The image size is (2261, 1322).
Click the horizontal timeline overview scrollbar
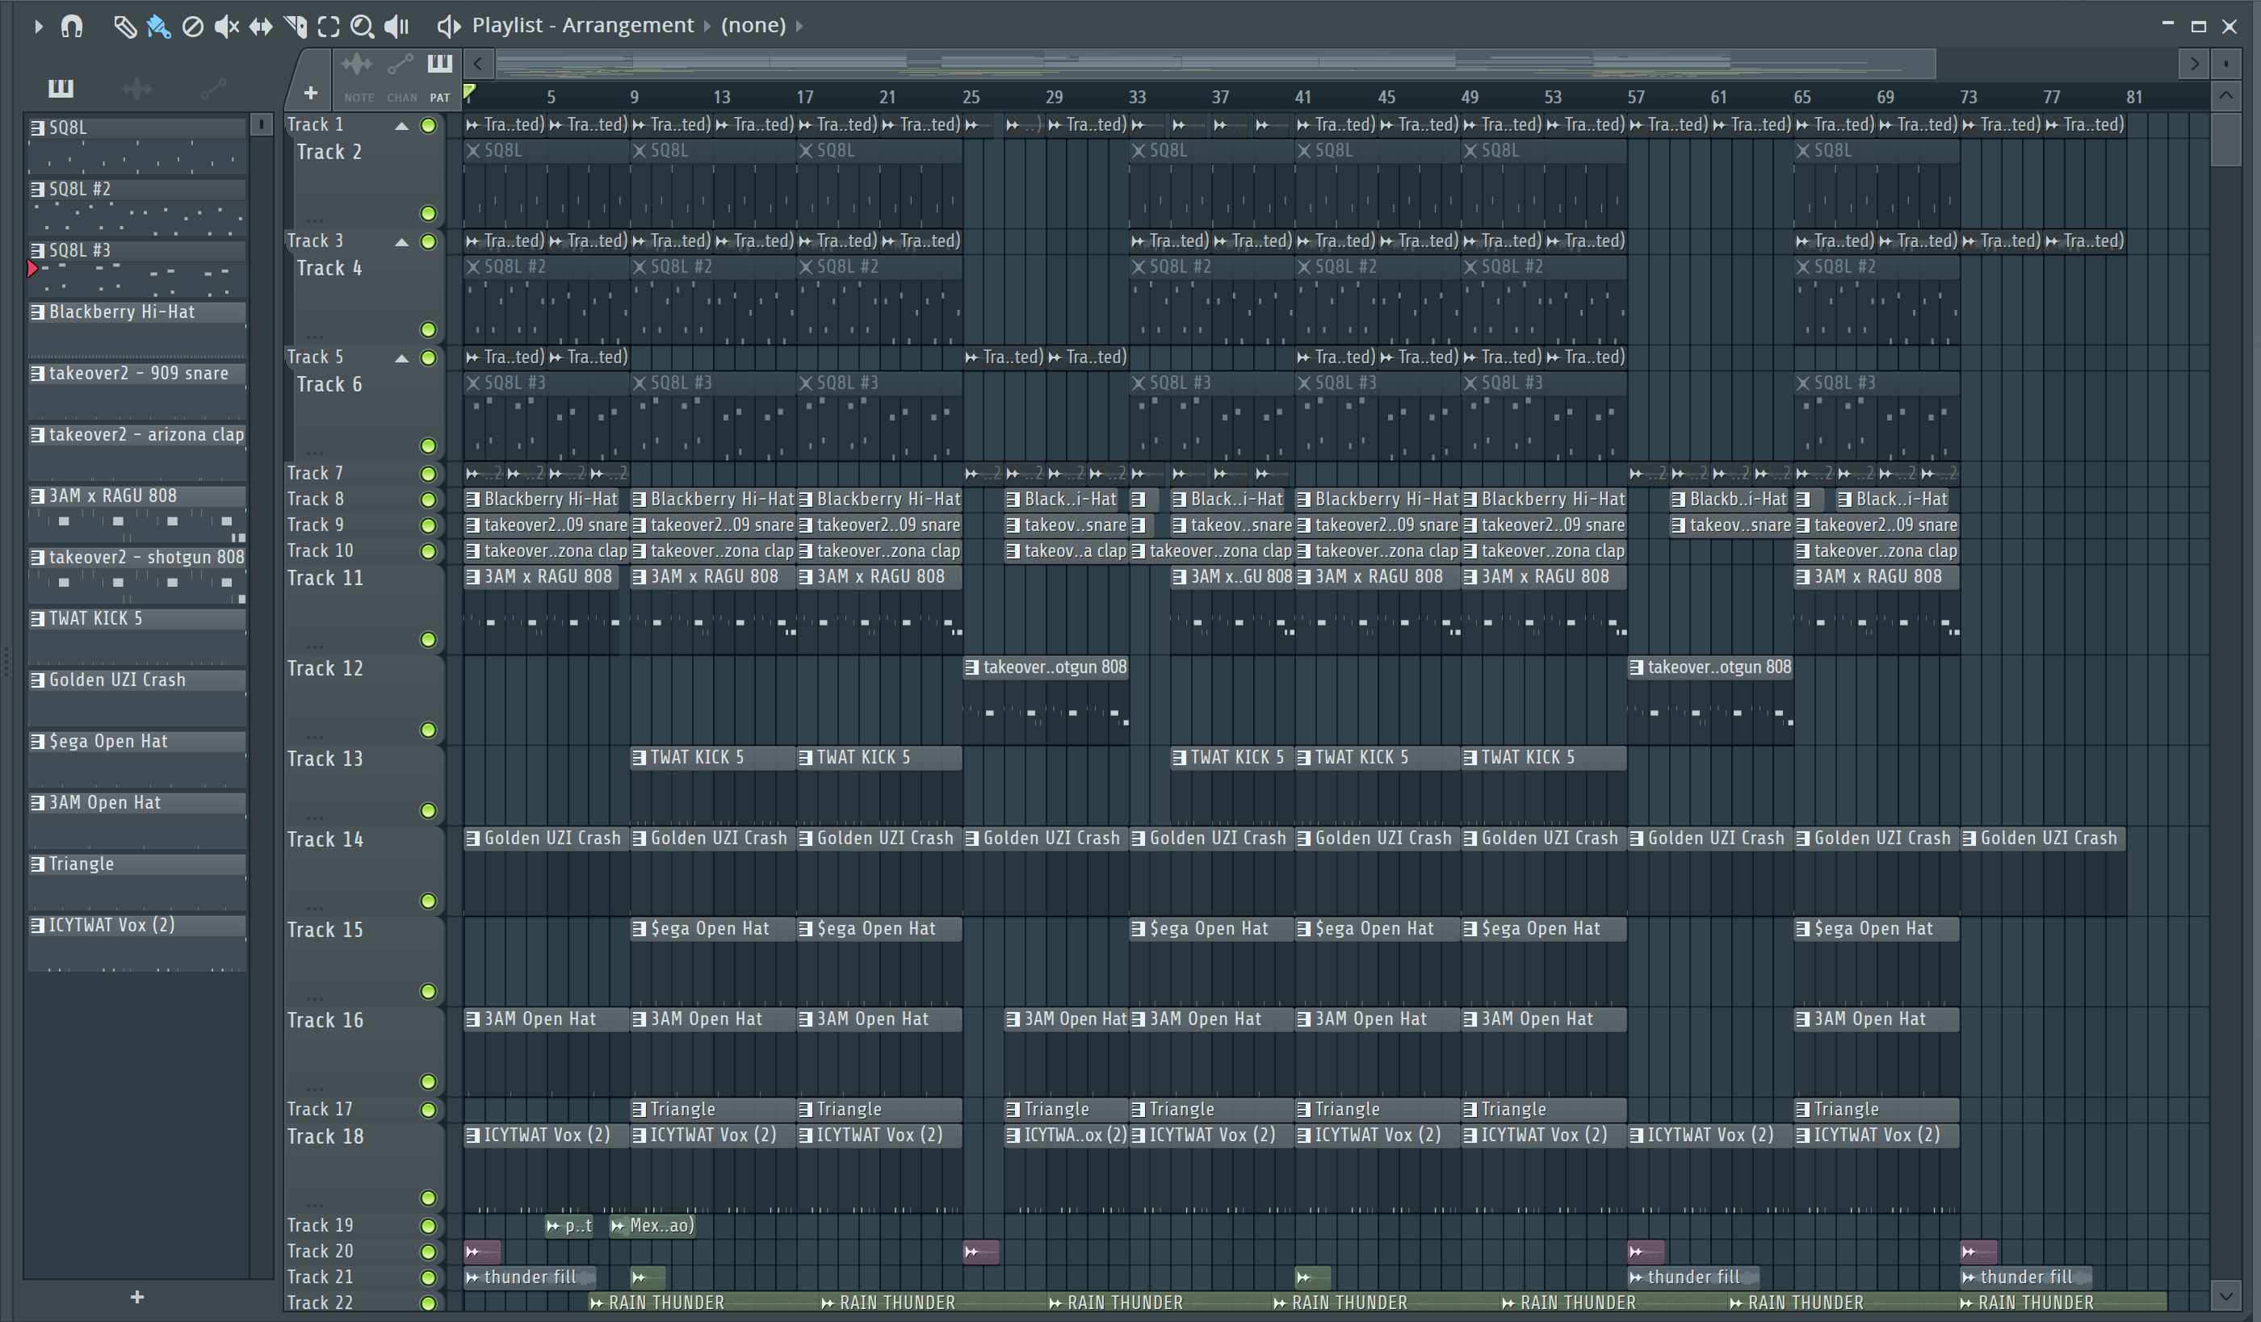1216,64
